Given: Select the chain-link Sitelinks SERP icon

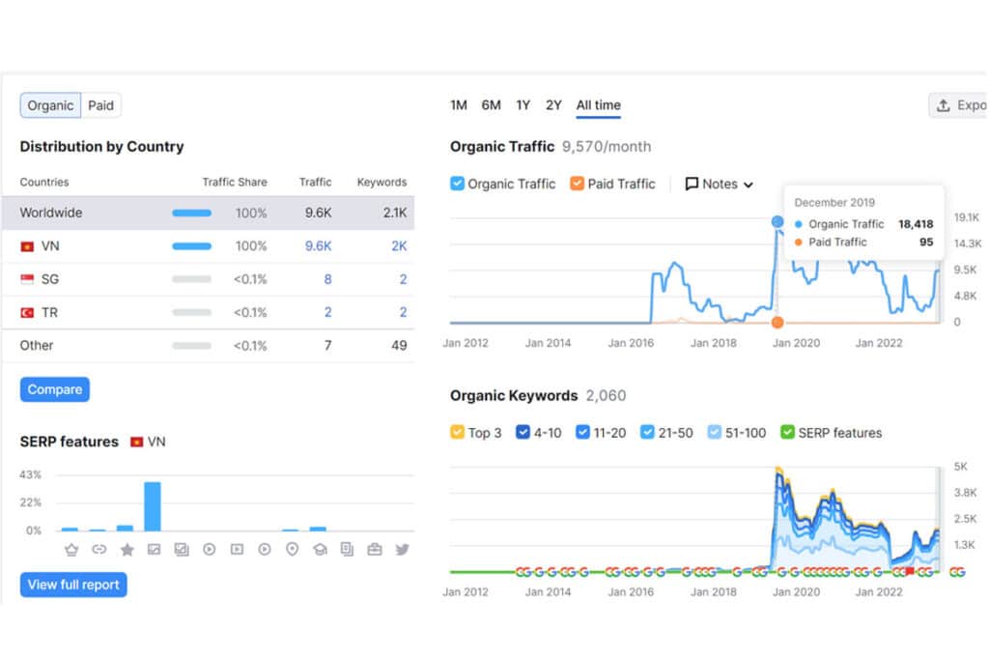Looking at the screenshot, I should pyautogui.click(x=99, y=550).
